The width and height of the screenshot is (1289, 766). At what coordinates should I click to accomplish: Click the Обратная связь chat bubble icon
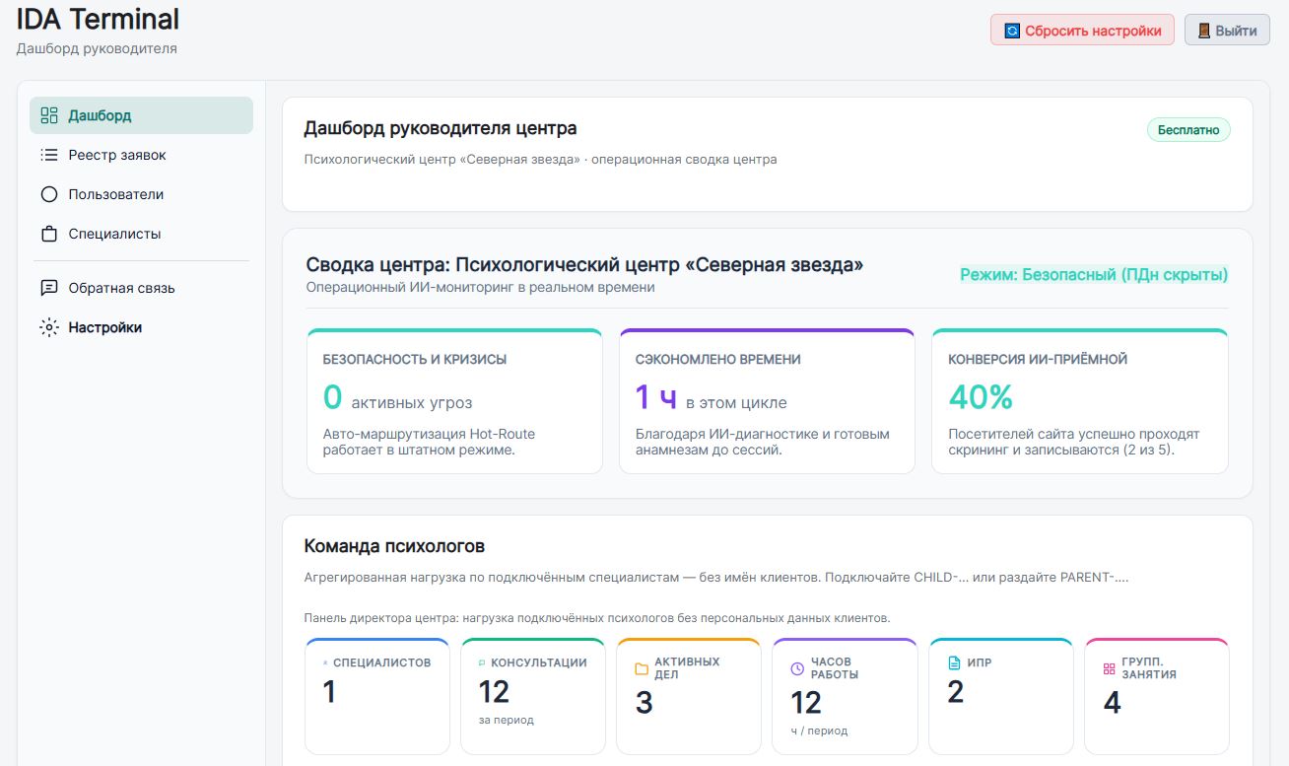[49, 288]
